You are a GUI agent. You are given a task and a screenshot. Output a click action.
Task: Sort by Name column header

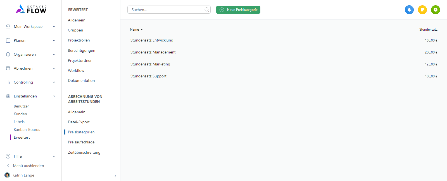coord(134,30)
